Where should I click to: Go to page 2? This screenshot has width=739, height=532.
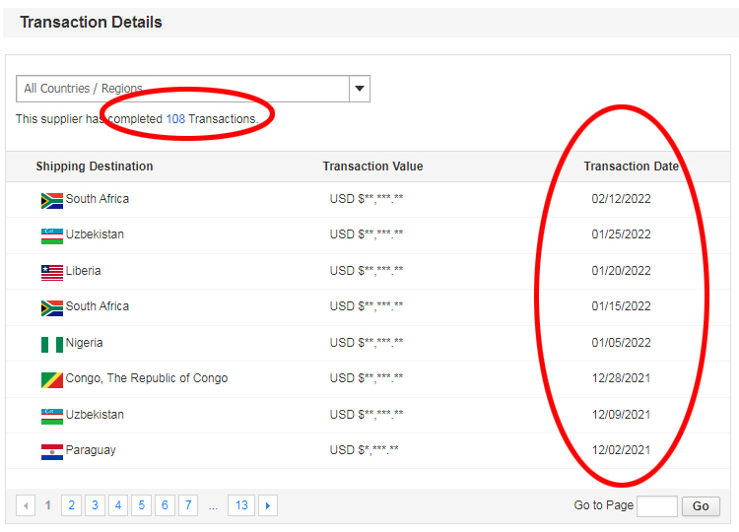tap(71, 505)
